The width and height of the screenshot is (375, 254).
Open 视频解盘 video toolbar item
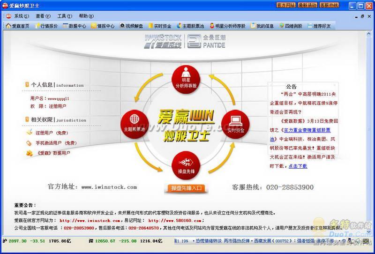(131, 26)
